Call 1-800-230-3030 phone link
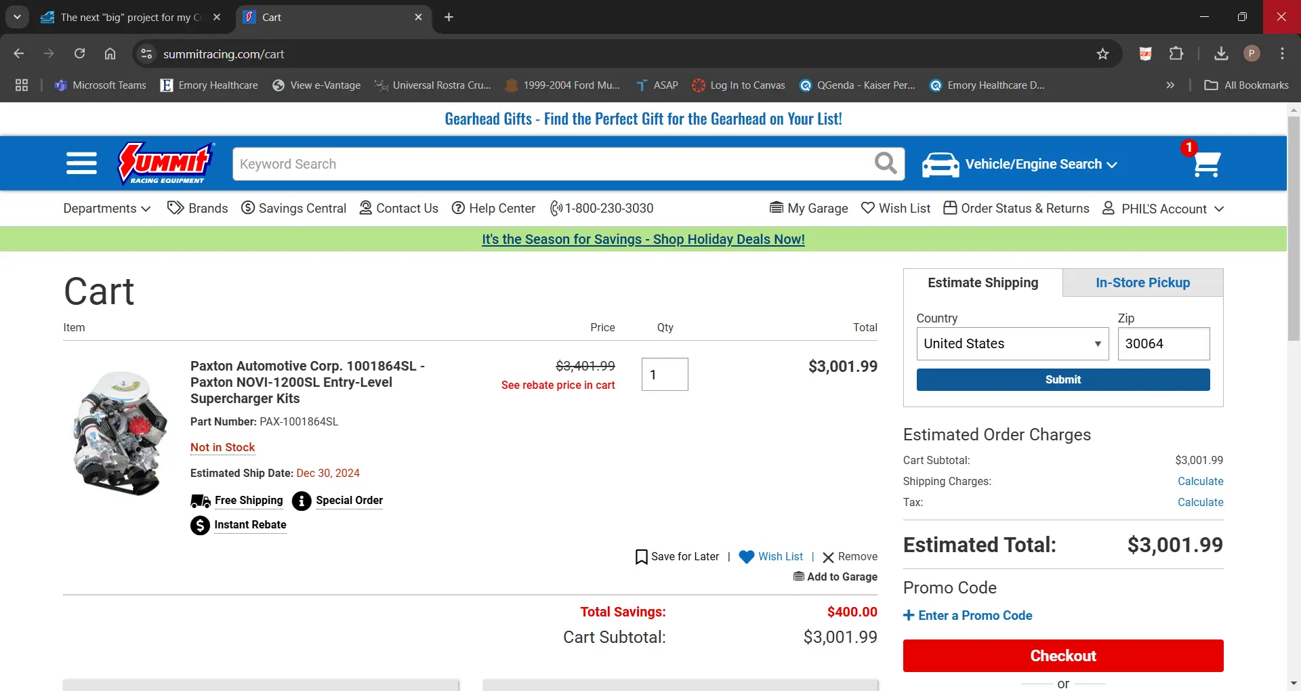Viewport: 1301px width, 691px height. (x=602, y=209)
